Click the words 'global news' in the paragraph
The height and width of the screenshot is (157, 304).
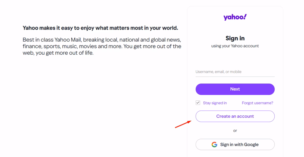(x=167, y=40)
